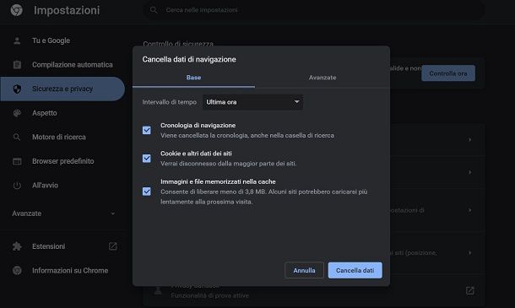Click the Cancella dati di navigazione dialog title
Image resolution: width=515 pixels, height=308 pixels.
tap(189, 59)
